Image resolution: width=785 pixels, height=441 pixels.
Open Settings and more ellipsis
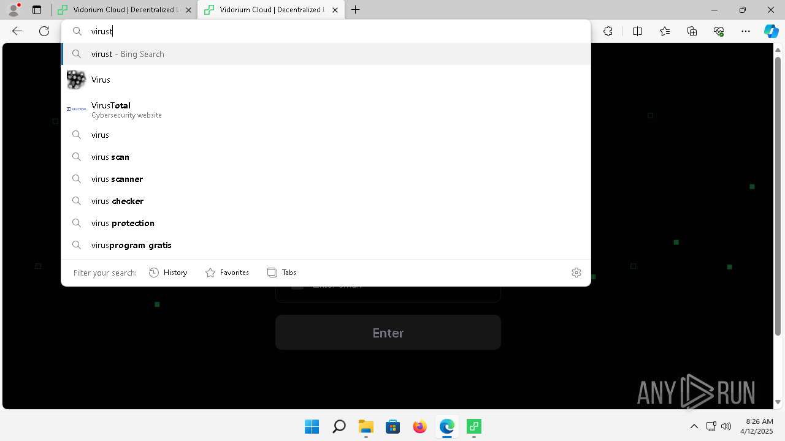[746, 31]
